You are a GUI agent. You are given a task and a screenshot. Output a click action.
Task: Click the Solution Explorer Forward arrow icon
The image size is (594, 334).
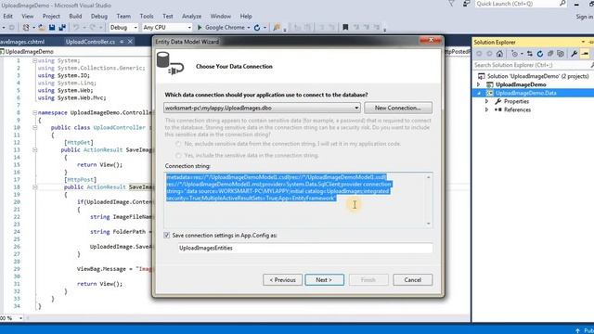[x=489, y=54]
